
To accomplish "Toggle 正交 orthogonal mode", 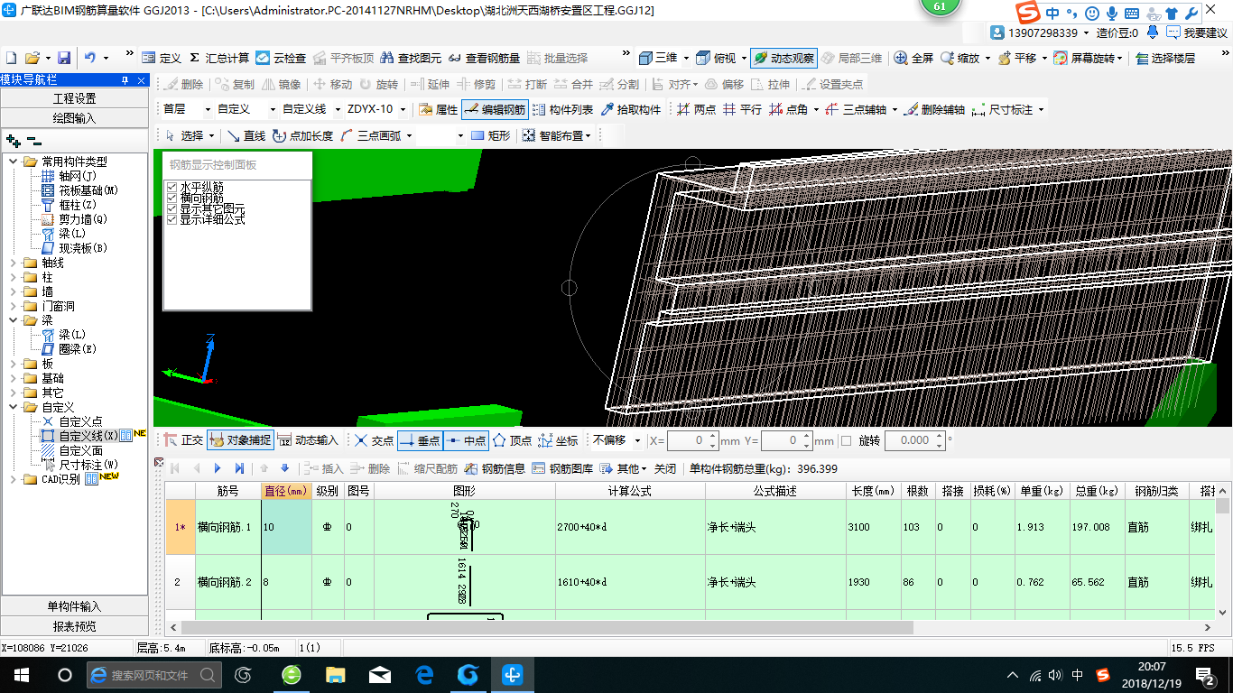I will 183,440.
